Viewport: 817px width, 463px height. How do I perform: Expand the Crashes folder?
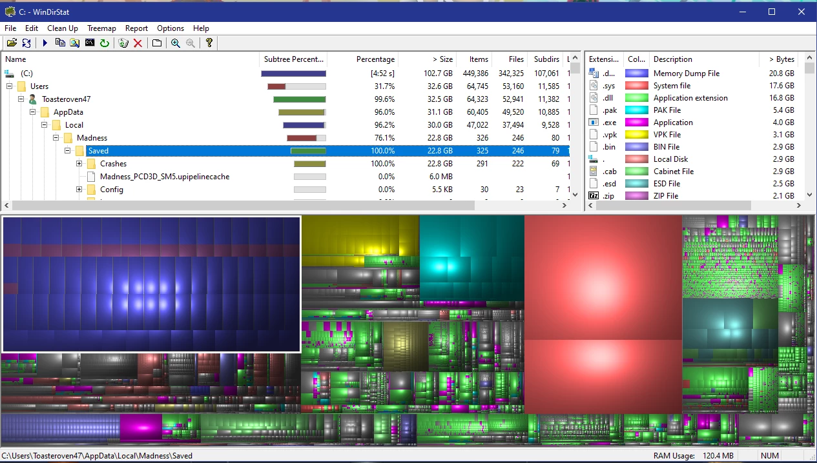coord(79,164)
